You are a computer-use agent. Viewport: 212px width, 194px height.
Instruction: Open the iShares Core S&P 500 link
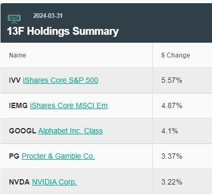coord(61,80)
